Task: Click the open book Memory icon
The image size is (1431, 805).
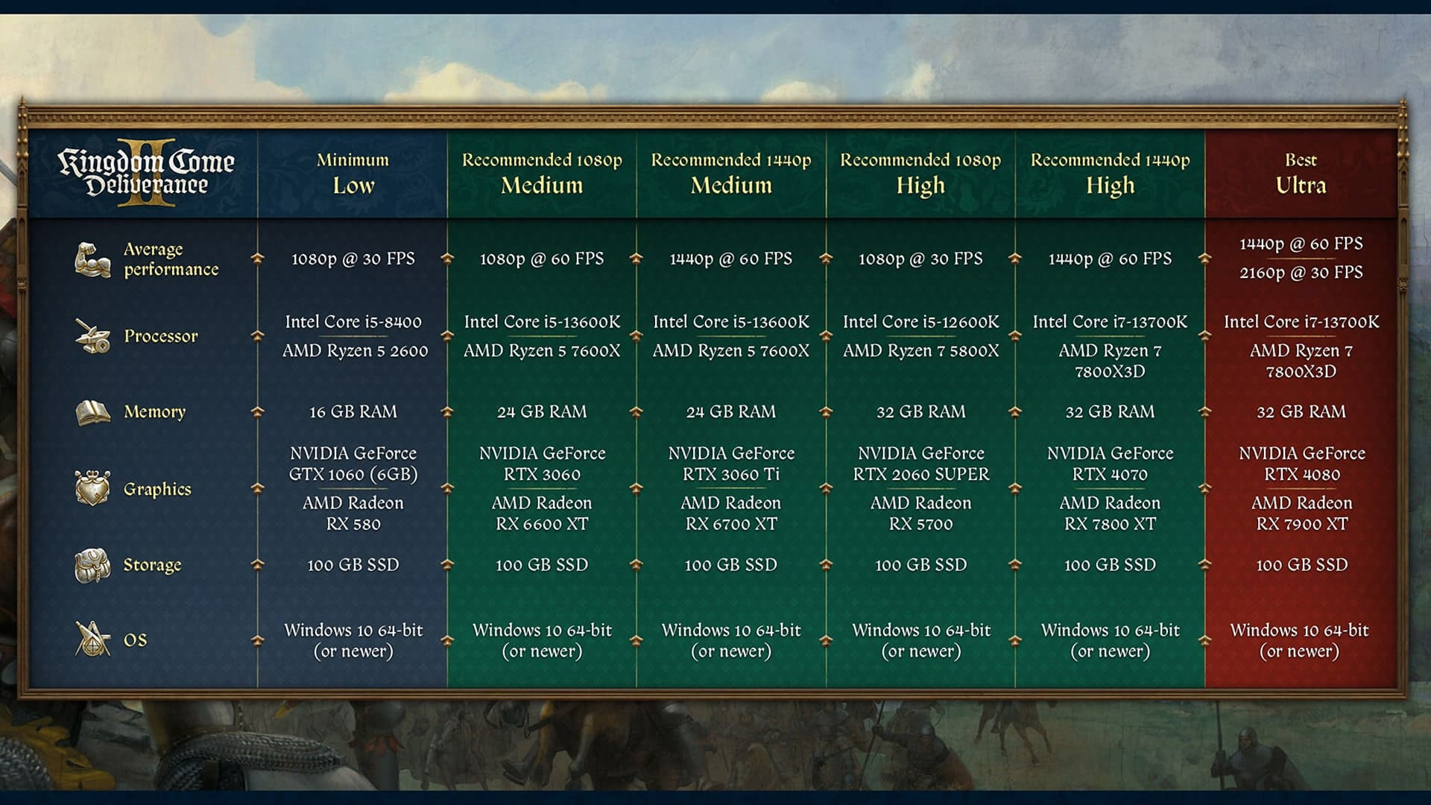Action: coord(92,411)
